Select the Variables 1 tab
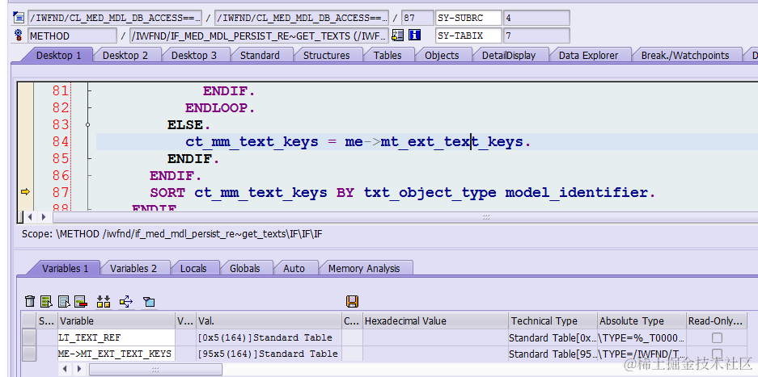The image size is (758, 377). point(65,268)
